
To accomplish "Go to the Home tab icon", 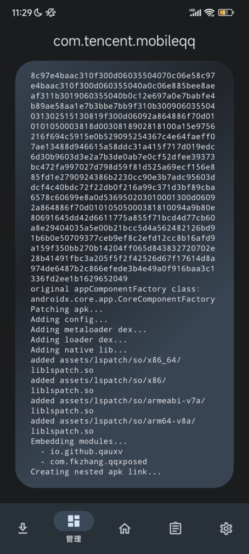I will (x=124, y=528).
